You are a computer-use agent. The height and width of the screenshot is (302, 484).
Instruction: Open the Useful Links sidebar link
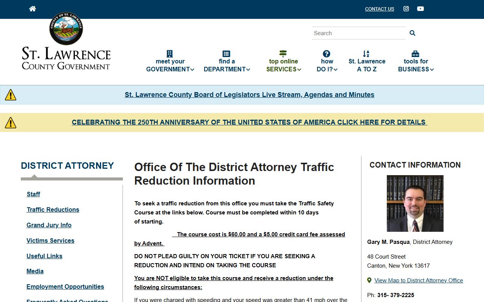(x=44, y=256)
